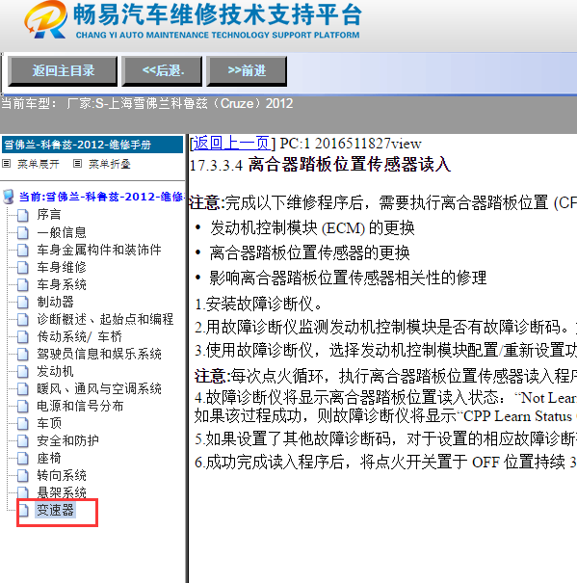
Task: Click the document icon beside 悬架系统
Action: click(23, 493)
